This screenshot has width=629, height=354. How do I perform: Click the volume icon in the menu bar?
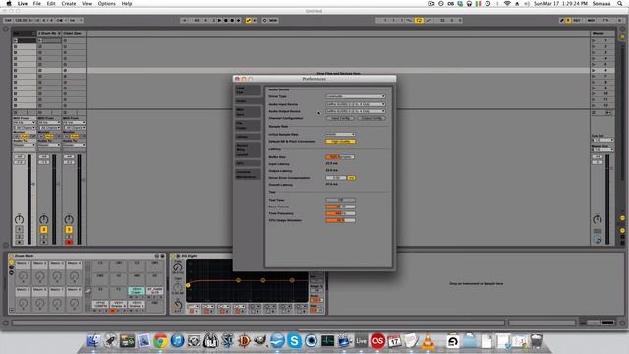click(x=526, y=4)
